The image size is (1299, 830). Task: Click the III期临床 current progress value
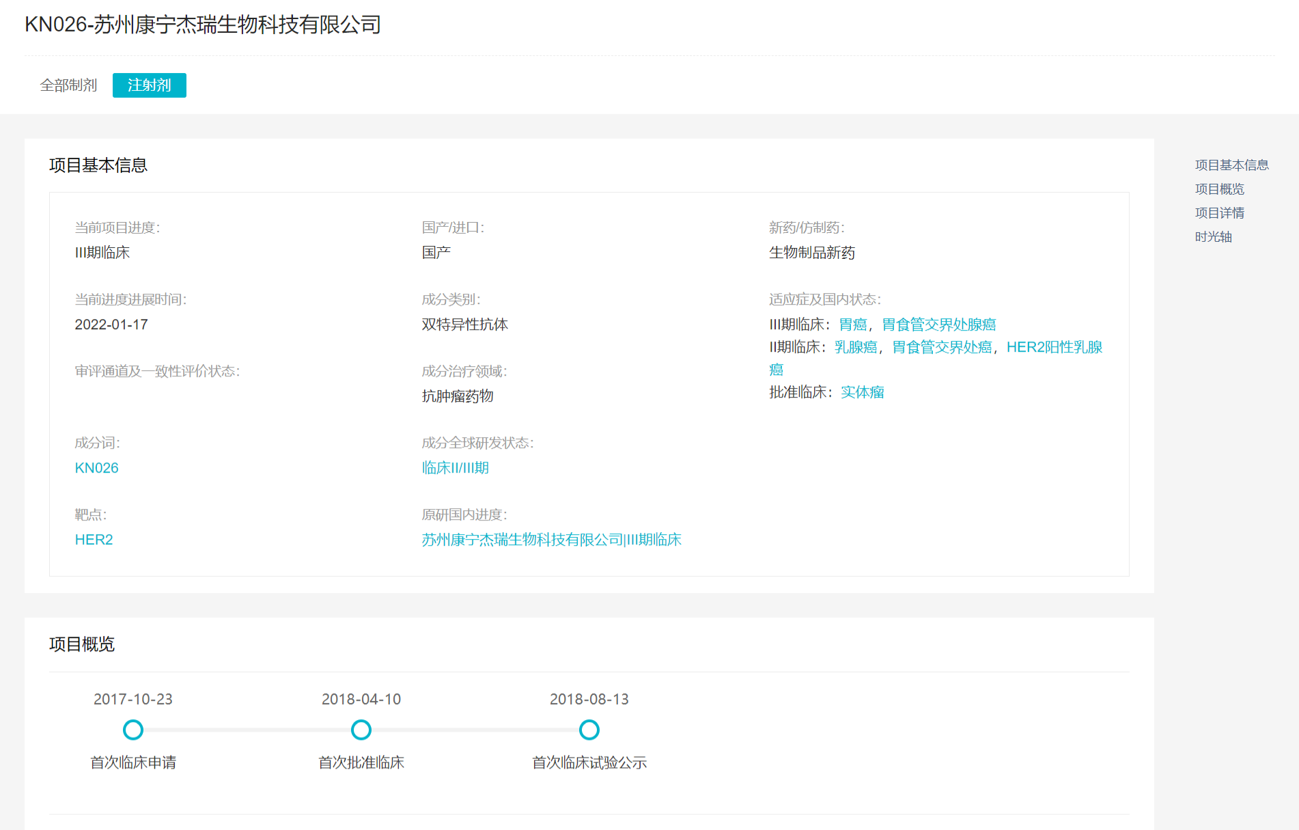pyautogui.click(x=102, y=253)
